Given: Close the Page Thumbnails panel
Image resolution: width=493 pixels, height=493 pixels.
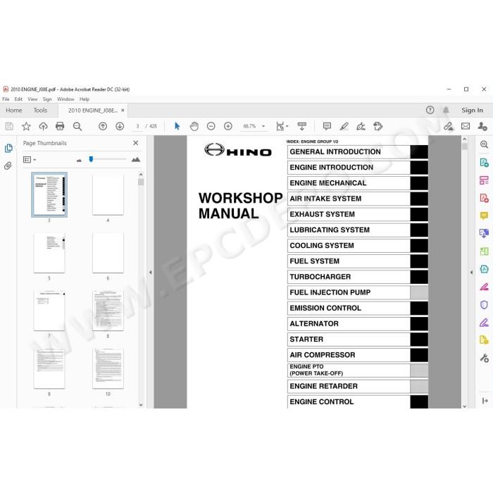Looking at the screenshot, I should [135, 143].
